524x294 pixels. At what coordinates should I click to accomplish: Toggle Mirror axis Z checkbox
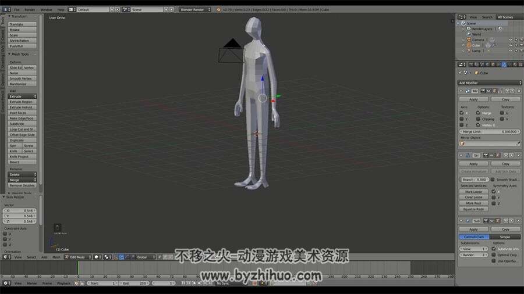[x=462, y=125]
